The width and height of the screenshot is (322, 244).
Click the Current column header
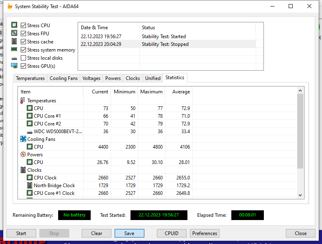(x=97, y=92)
